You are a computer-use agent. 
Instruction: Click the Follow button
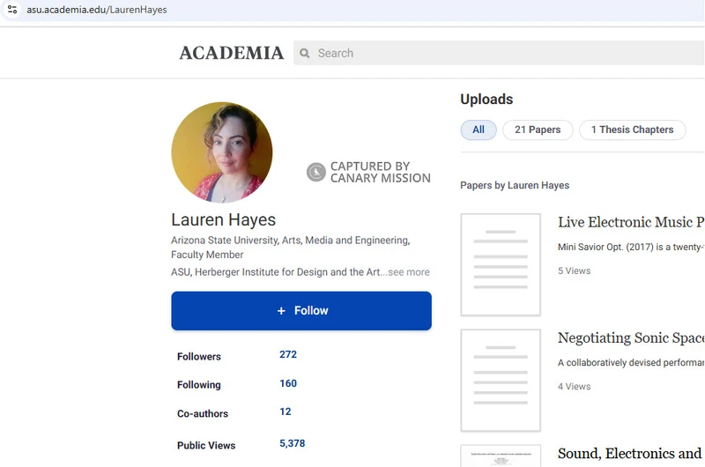click(x=301, y=310)
